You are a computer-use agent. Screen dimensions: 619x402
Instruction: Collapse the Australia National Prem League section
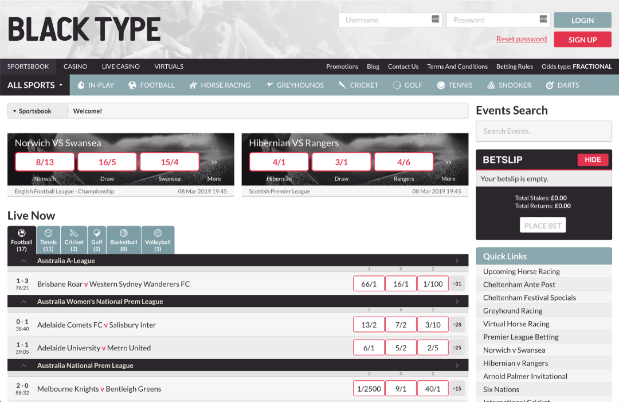[x=23, y=365]
